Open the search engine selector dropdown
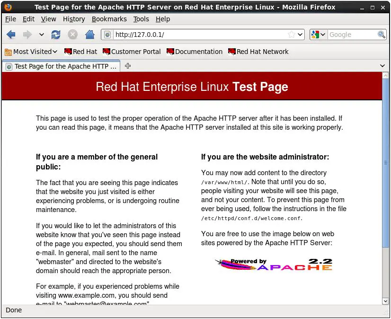Screen dimensions: 391x319 (x=319, y=35)
